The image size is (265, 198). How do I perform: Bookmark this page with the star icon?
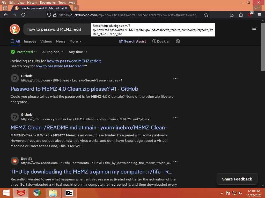tap(206, 15)
